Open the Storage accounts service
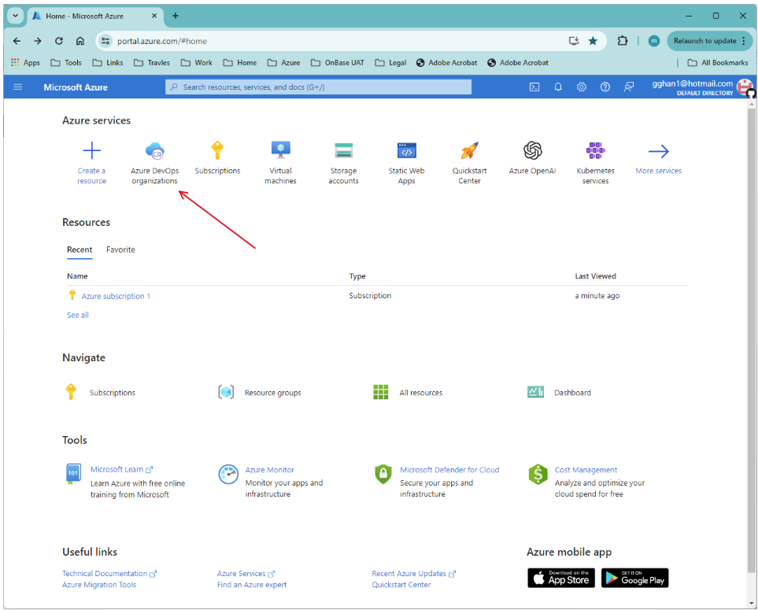This screenshot has height=610, width=758. (x=343, y=150)
